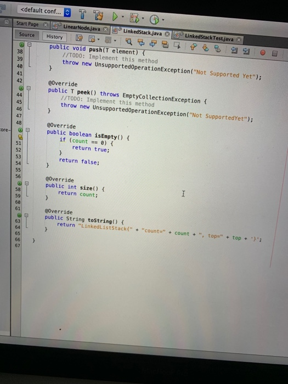
Task: Collapse the push method code fold
Action: [x=30, y=44]
